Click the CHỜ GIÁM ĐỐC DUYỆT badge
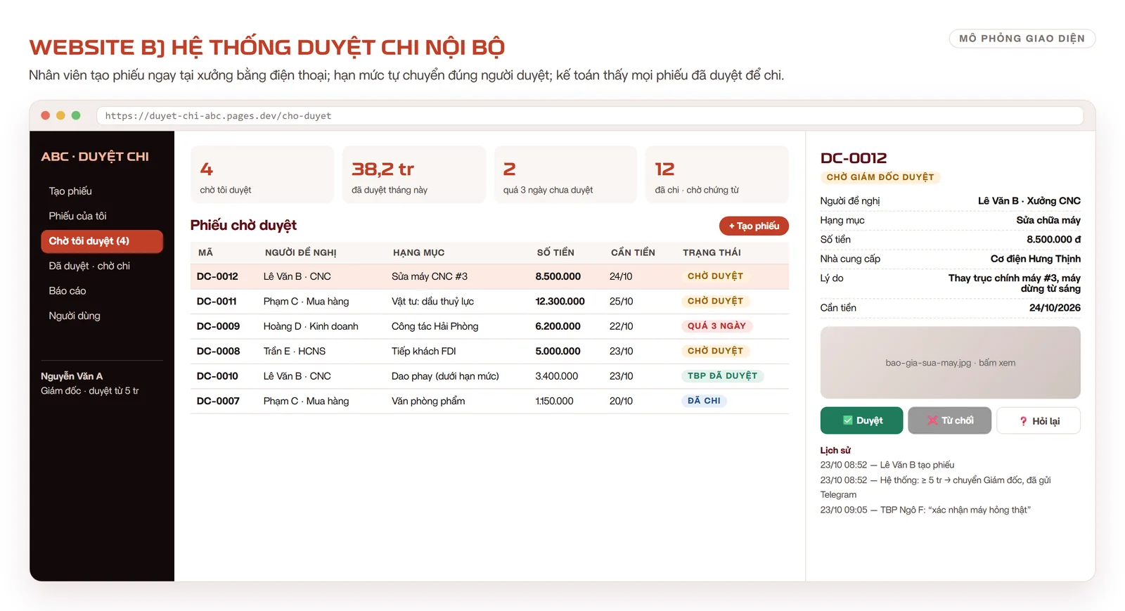Viewport: 1125px width, 611px height. point(880,177)
